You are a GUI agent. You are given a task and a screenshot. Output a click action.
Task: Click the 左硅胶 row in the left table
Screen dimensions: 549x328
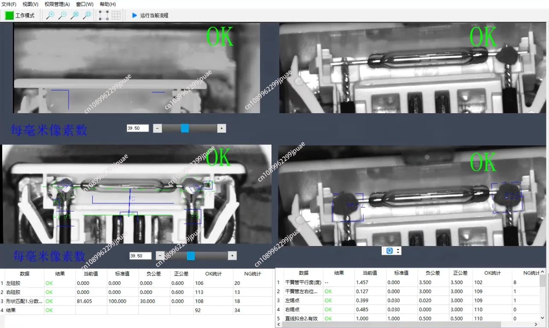[x=135, y=283]
